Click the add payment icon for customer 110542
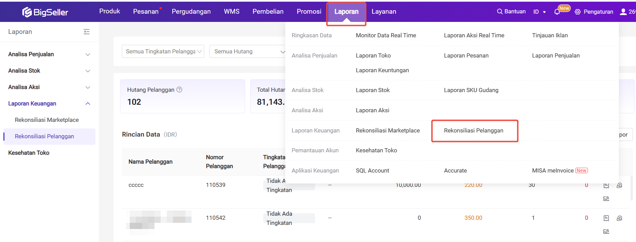636x242 pixels. [620, 218]
